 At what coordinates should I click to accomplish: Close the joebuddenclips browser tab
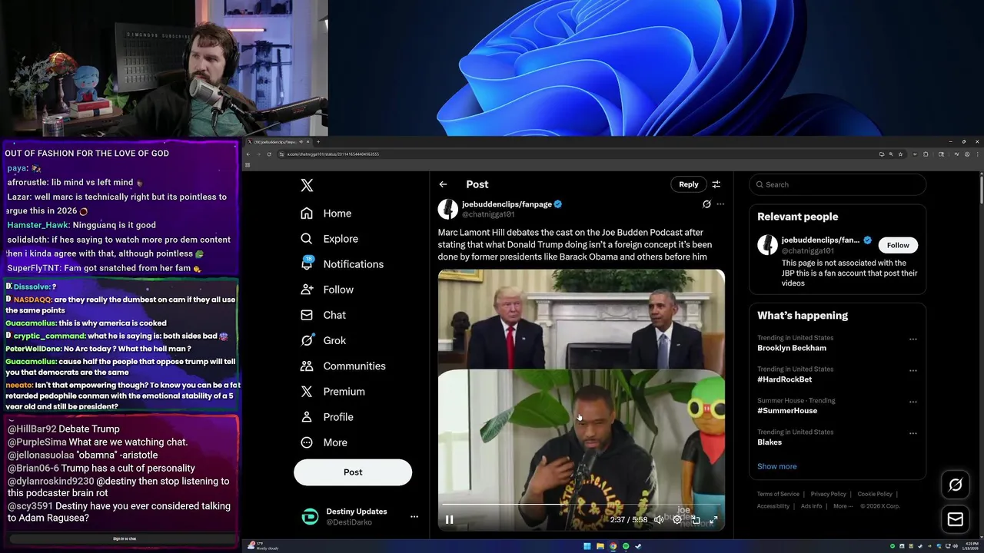[307, 141]
